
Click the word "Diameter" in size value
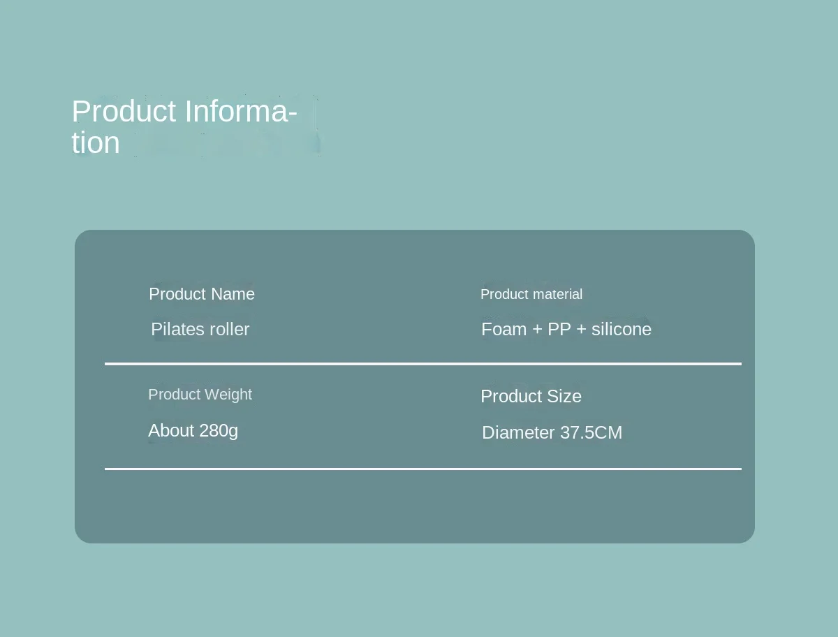pos(518,432)
